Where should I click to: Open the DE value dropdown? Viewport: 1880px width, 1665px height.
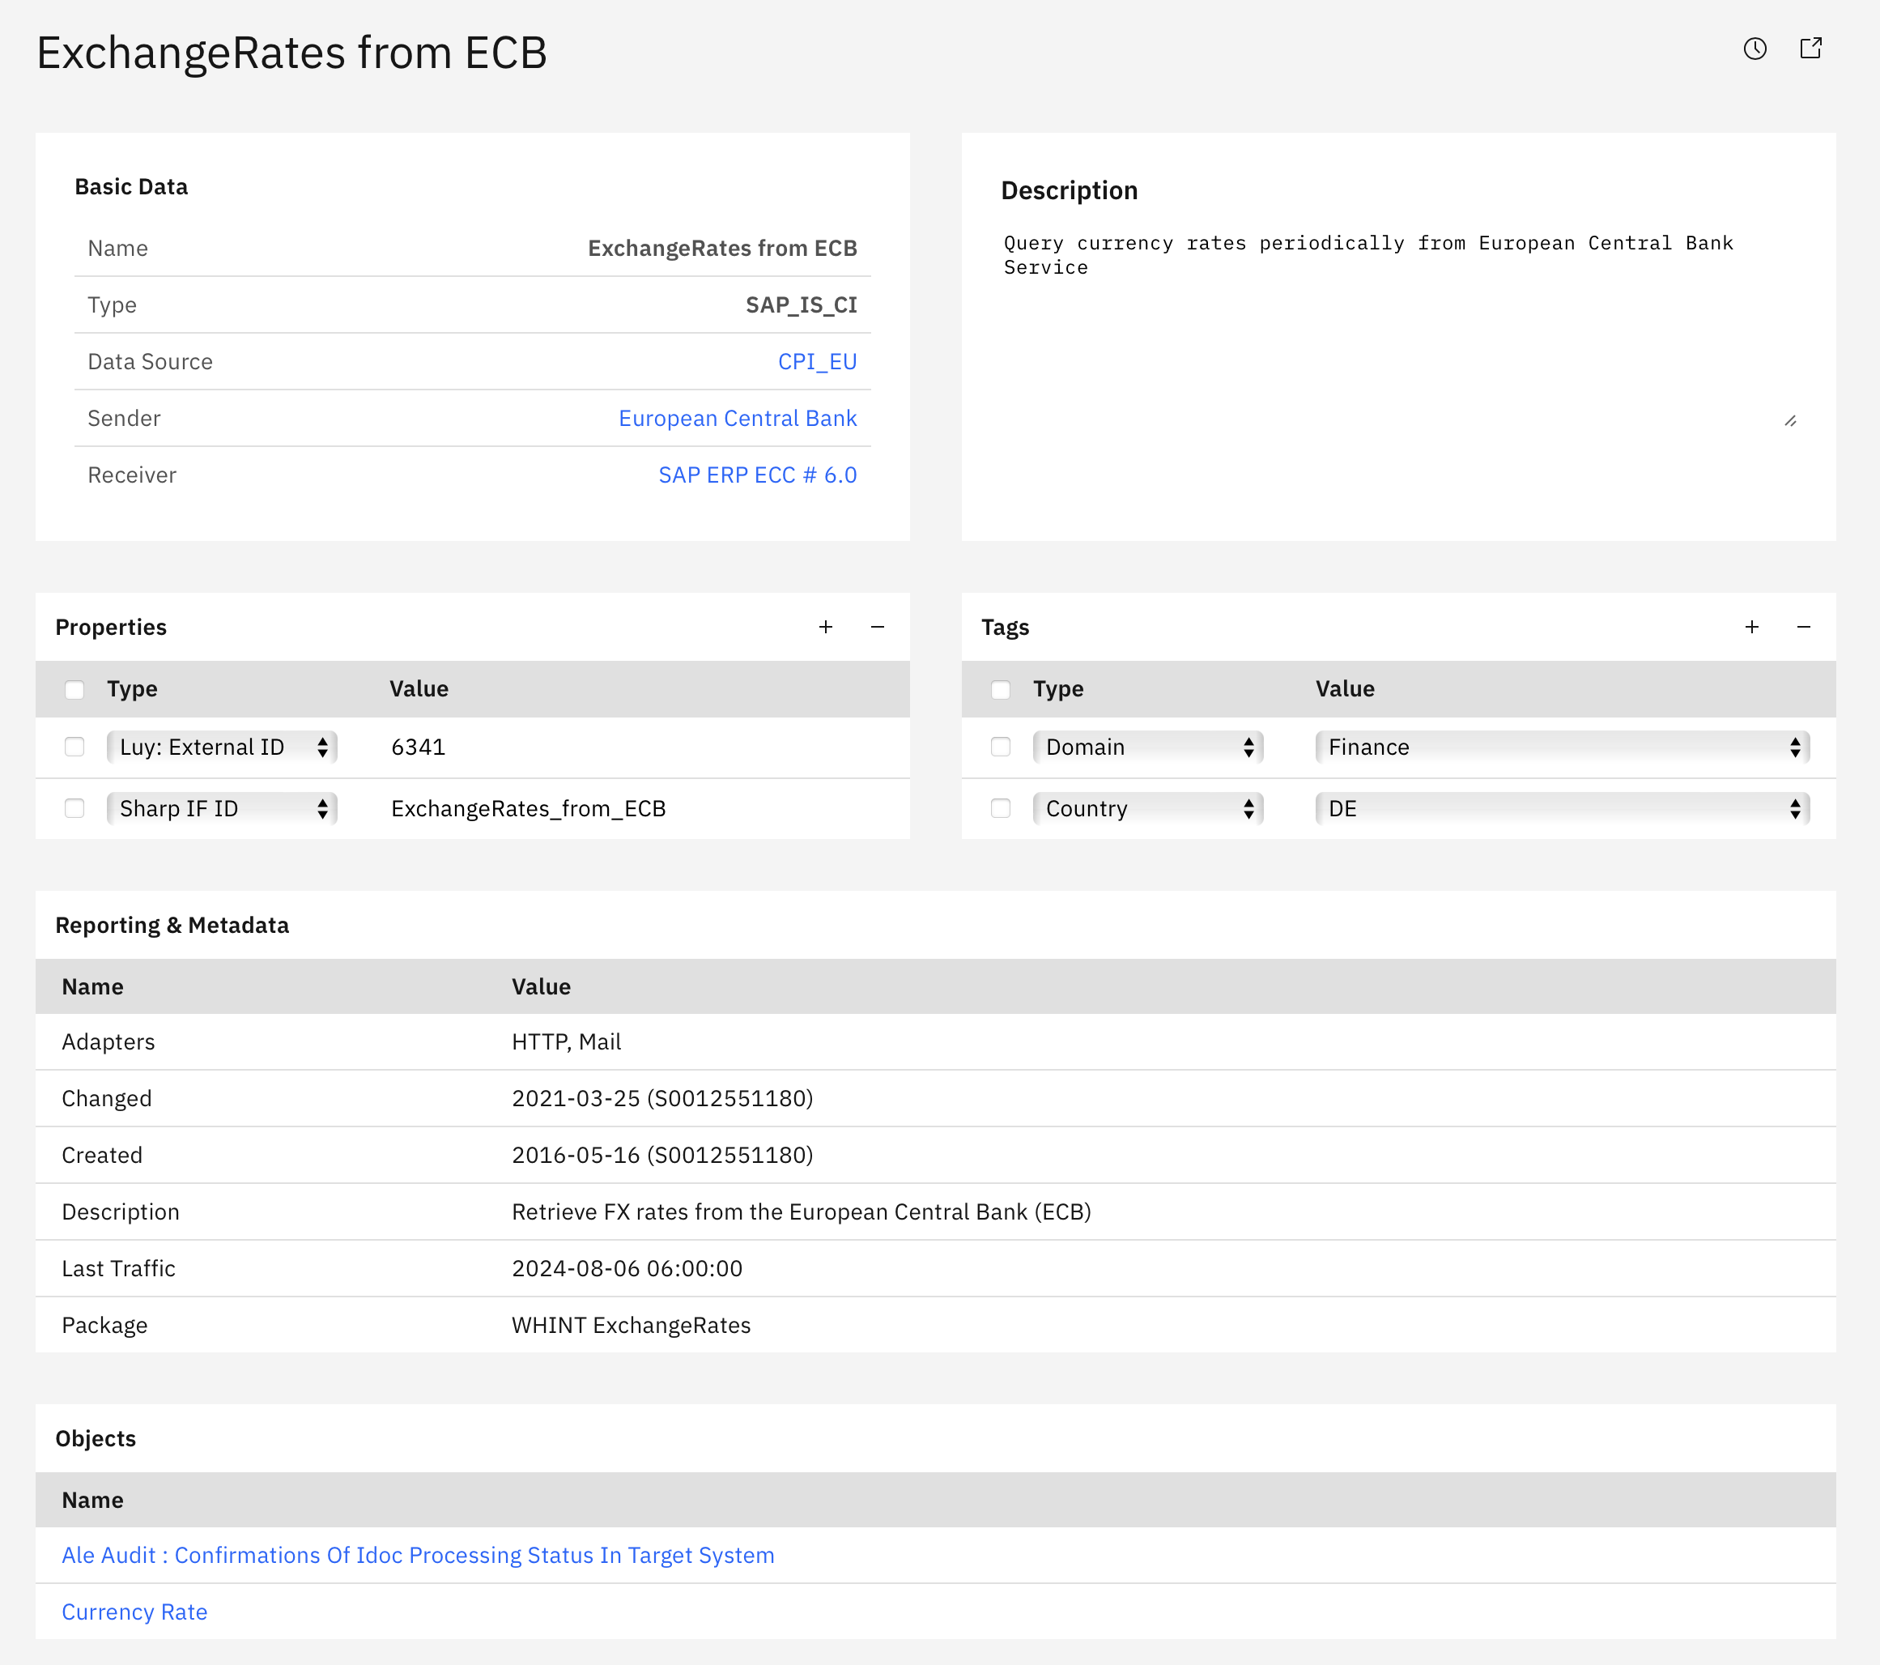[x=1563, y=808]
